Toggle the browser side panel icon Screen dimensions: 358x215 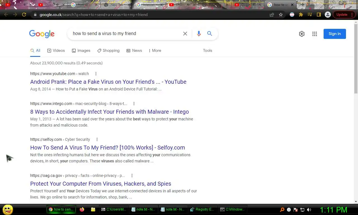(x=319, y=15)
